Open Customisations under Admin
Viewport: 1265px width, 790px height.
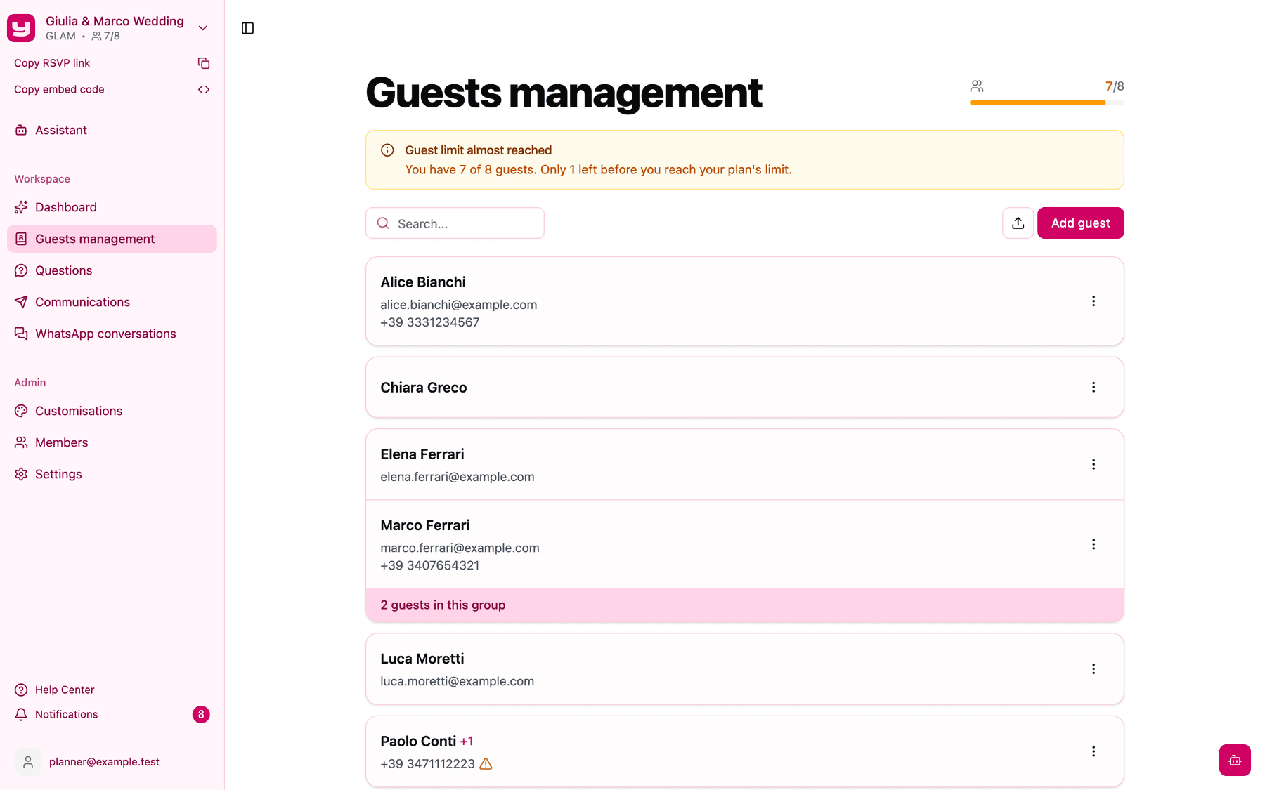tap(112, 411)
